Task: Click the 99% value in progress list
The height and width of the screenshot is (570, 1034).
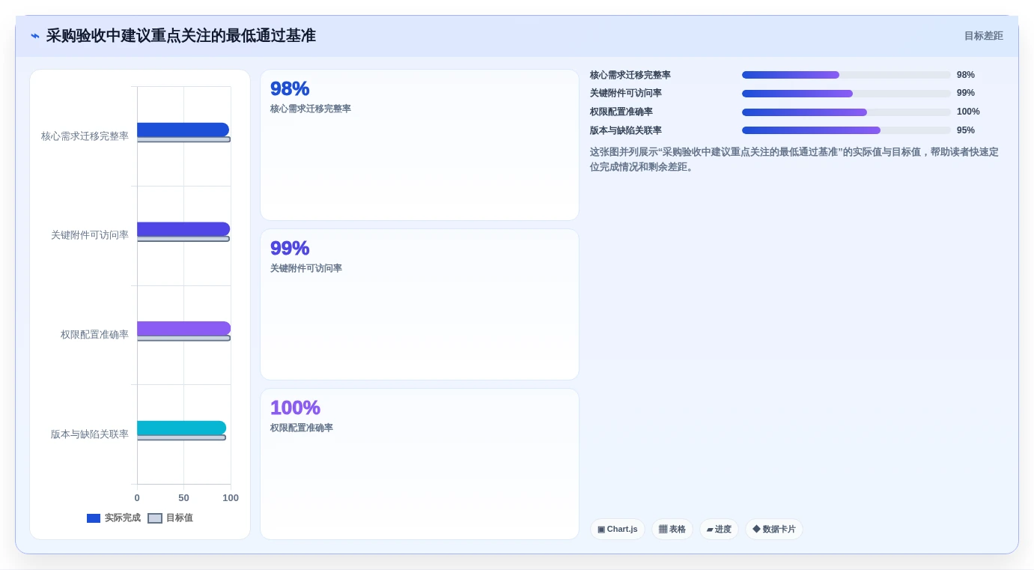Action: pyautogui.click(x=966, y=94)
